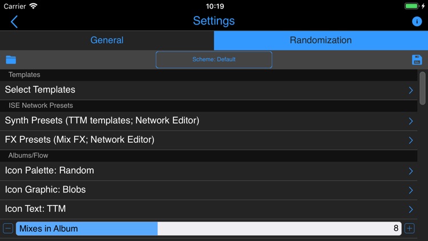Open FX Presets (Mix FX) row
Viewport: 428px width, 241px height.
(x=208, y=140)
